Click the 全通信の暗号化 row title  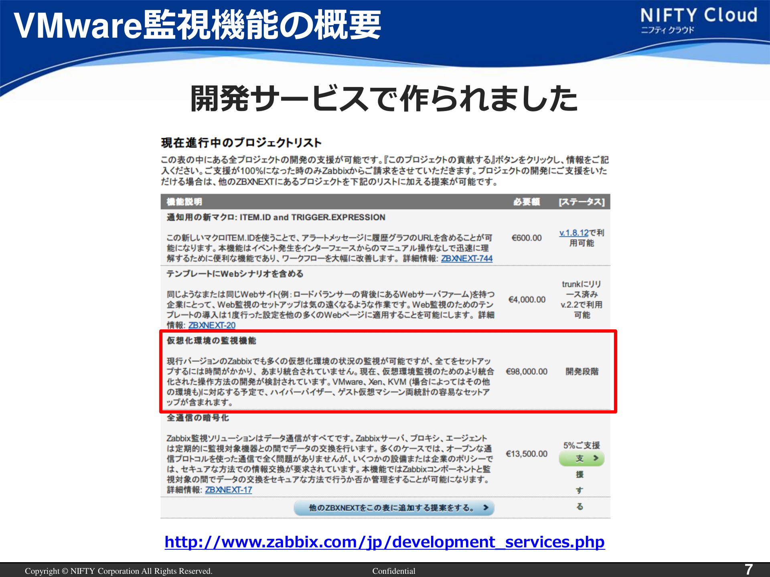[198, 418]
